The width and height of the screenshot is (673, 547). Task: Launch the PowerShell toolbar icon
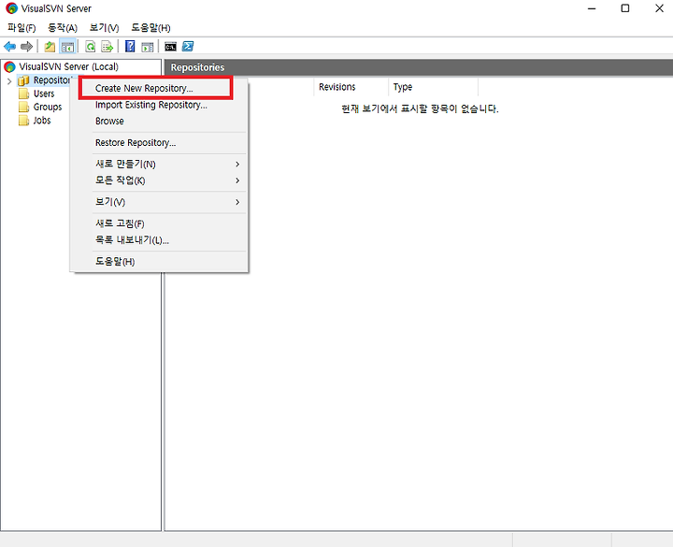point(188,46)
